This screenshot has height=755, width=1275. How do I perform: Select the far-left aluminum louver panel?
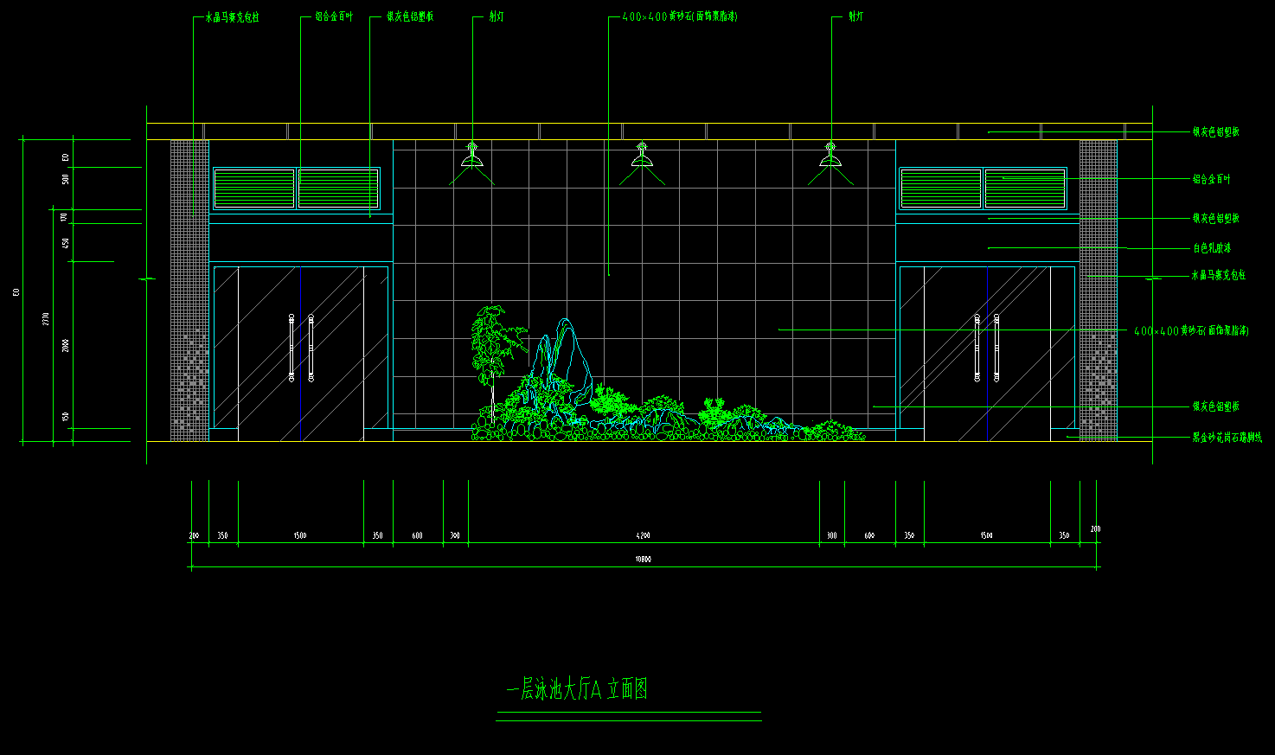254,189
